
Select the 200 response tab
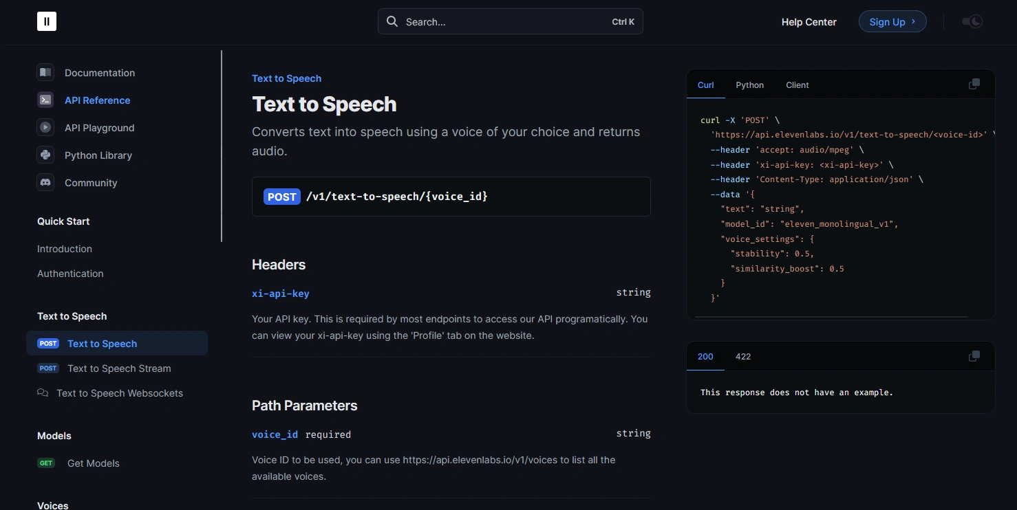705,356
